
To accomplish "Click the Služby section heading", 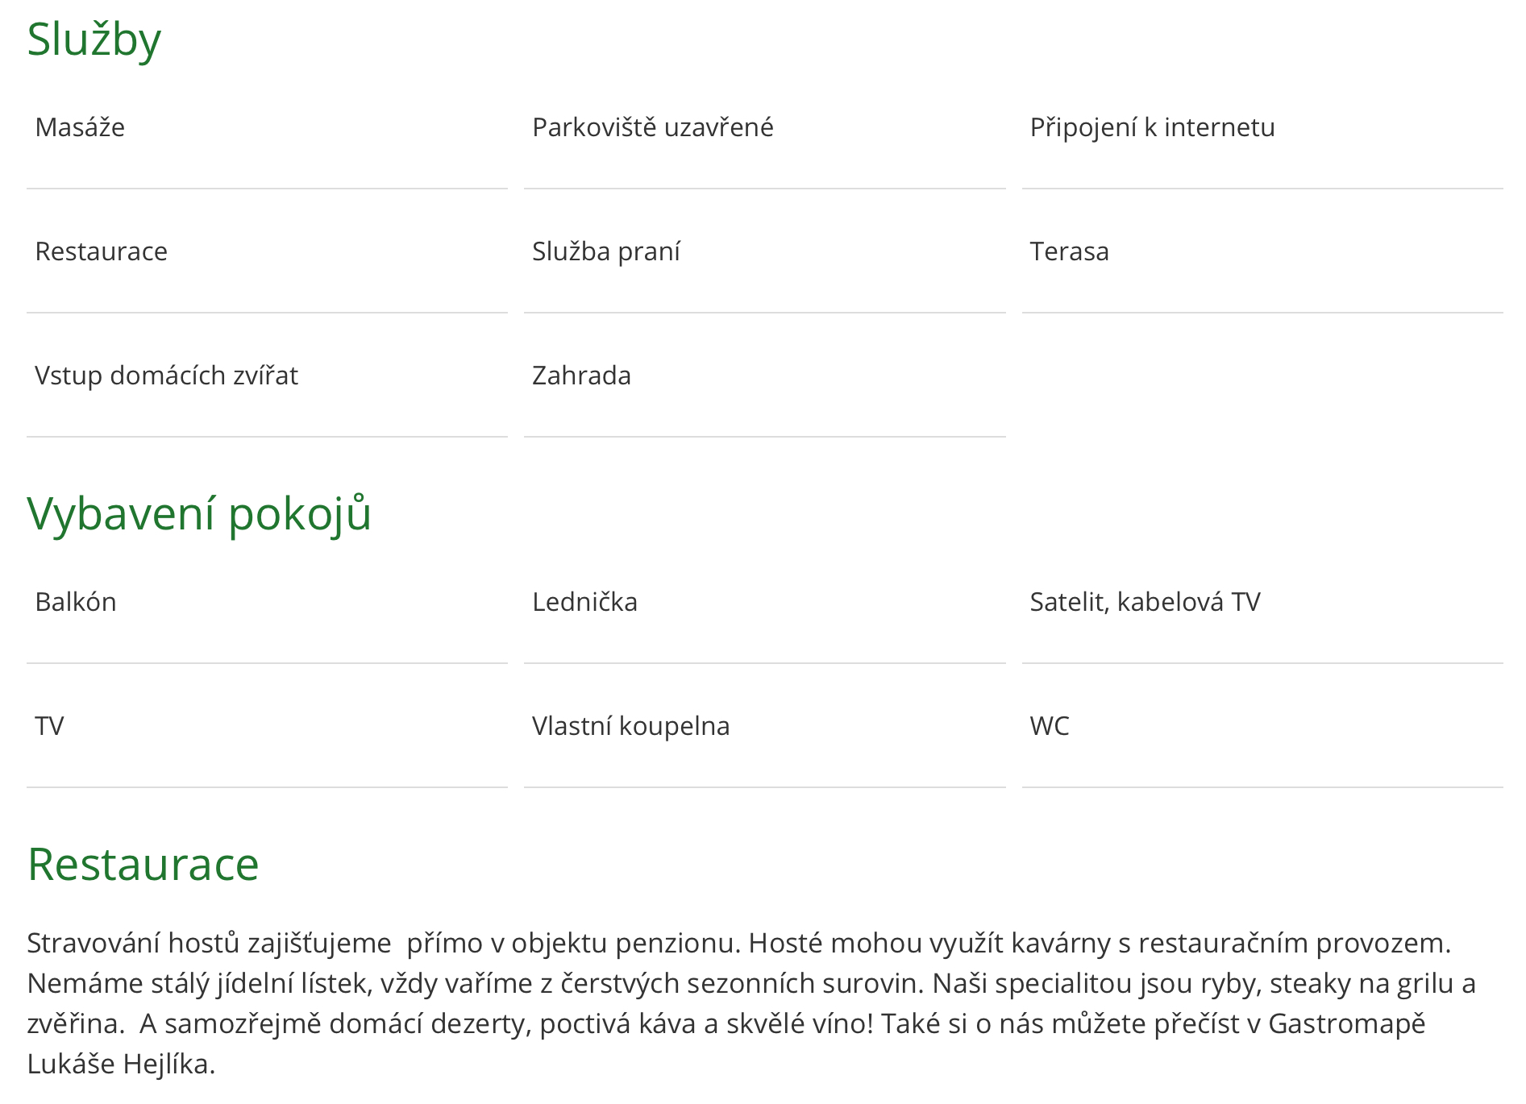I will 94,39.
